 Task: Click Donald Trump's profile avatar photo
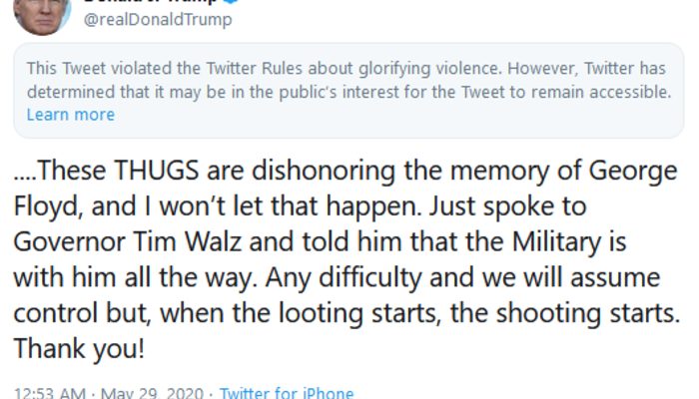[43, 12]
